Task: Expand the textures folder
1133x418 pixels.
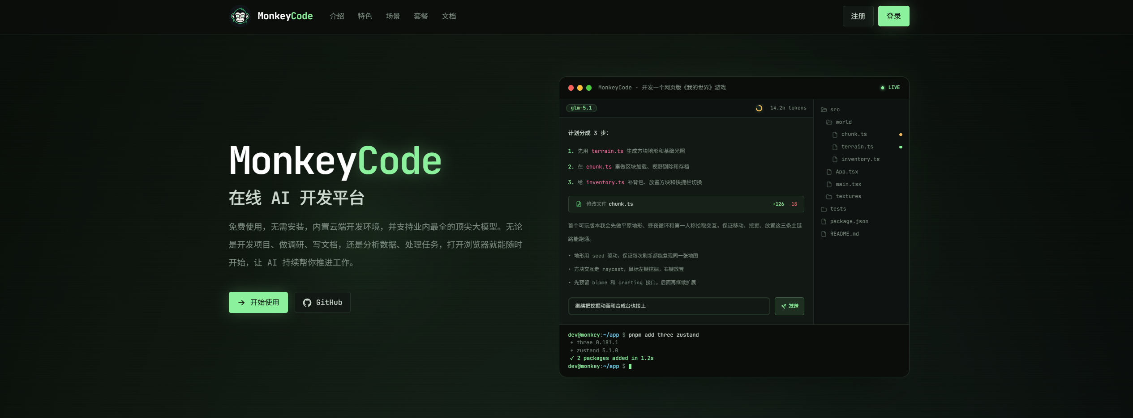Action: pyautogui.click(x=844, y=196)
